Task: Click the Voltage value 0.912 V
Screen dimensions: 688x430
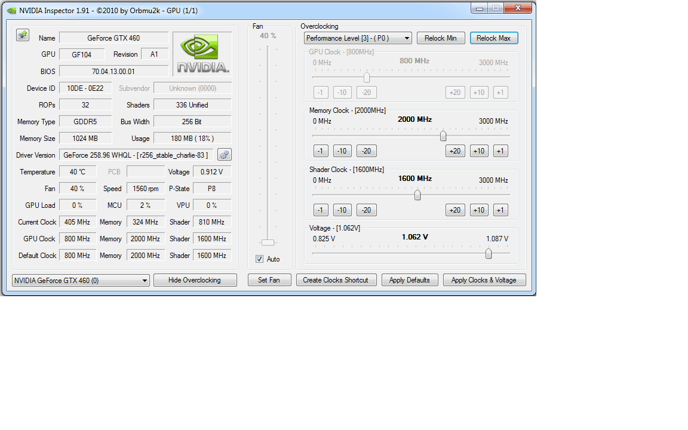Action: pyautogui.click(x=212, y=172)
